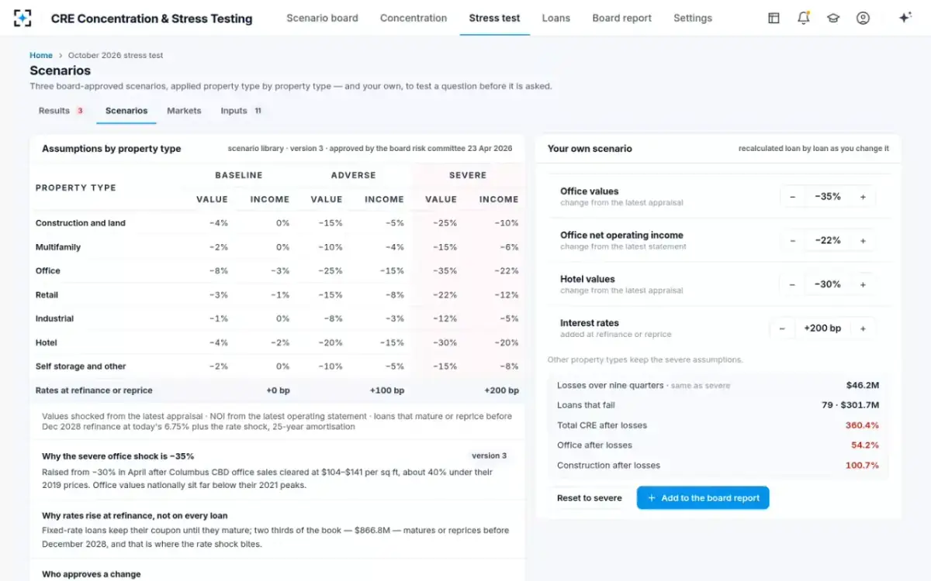931x581 pixels.
Task: Switch to the Board report tab
Action: pos(622,18)
